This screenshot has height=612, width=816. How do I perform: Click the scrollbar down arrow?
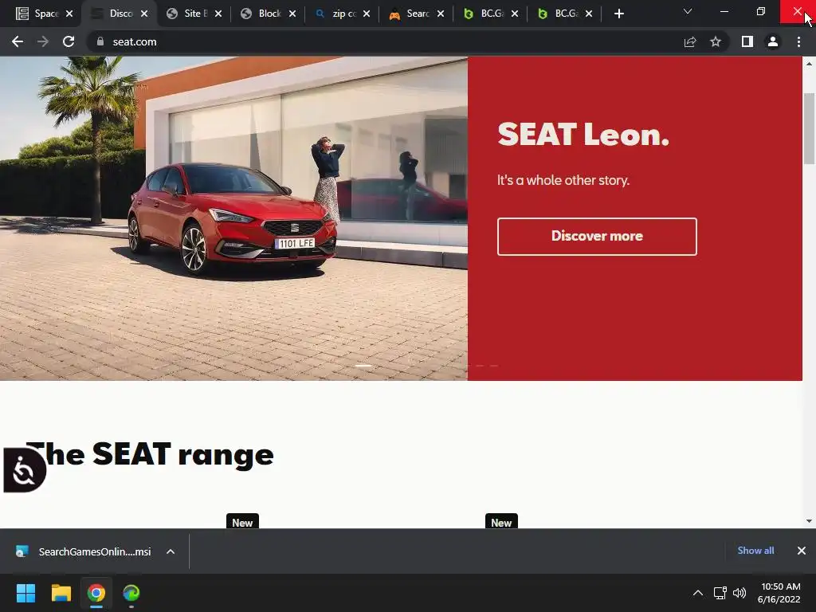(x=810, y=521)
